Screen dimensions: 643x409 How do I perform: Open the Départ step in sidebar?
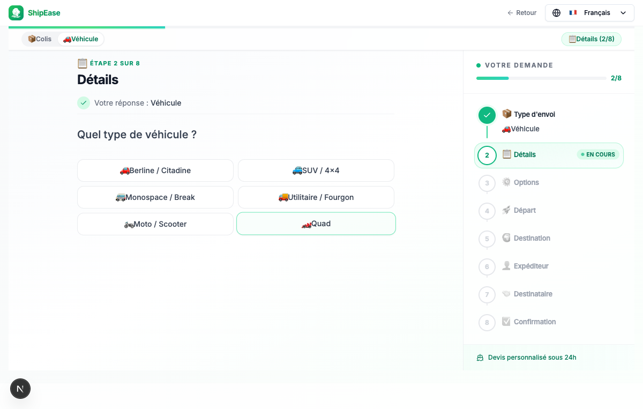[x=549, y=211]
